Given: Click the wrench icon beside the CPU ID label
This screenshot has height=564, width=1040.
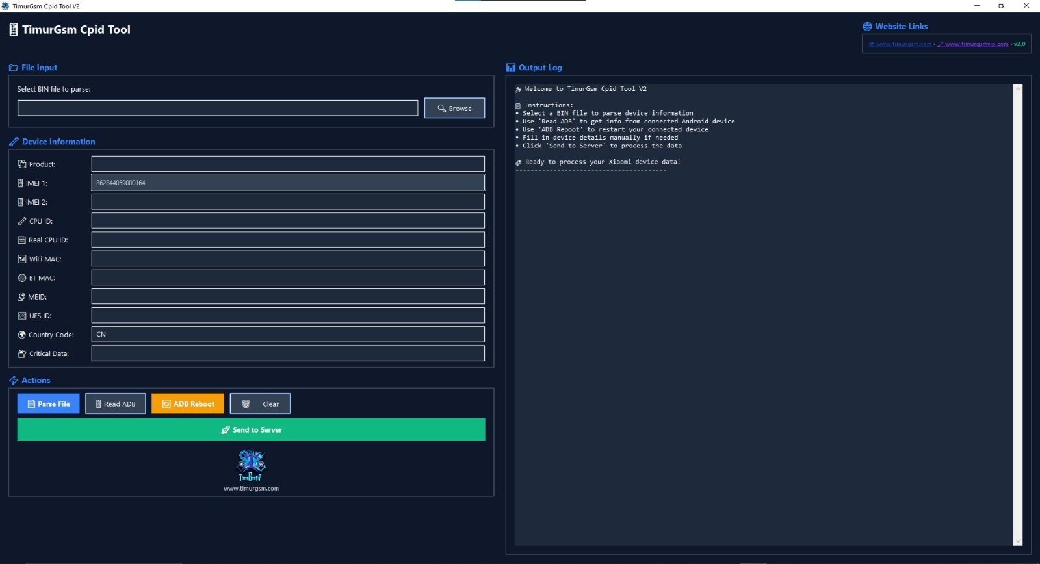Looking at the screenshot, I should 22,221.
